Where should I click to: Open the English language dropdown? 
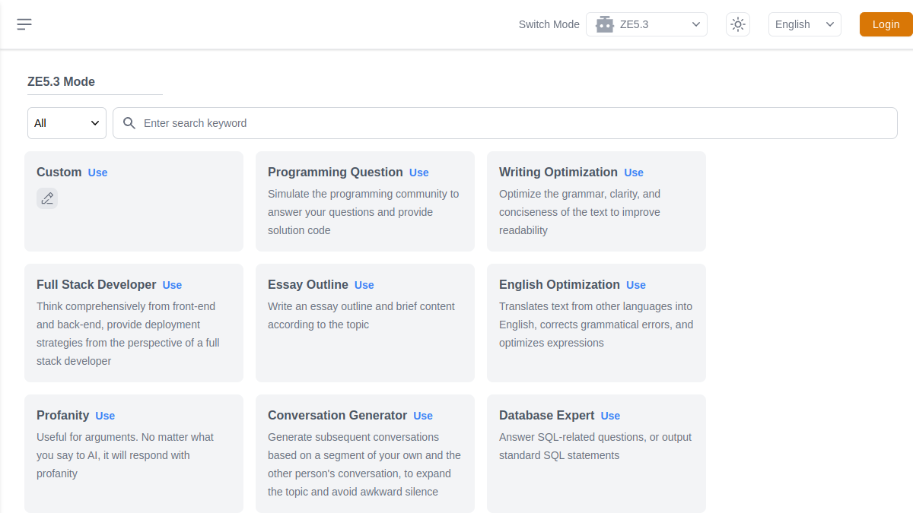tap(805, 24)
